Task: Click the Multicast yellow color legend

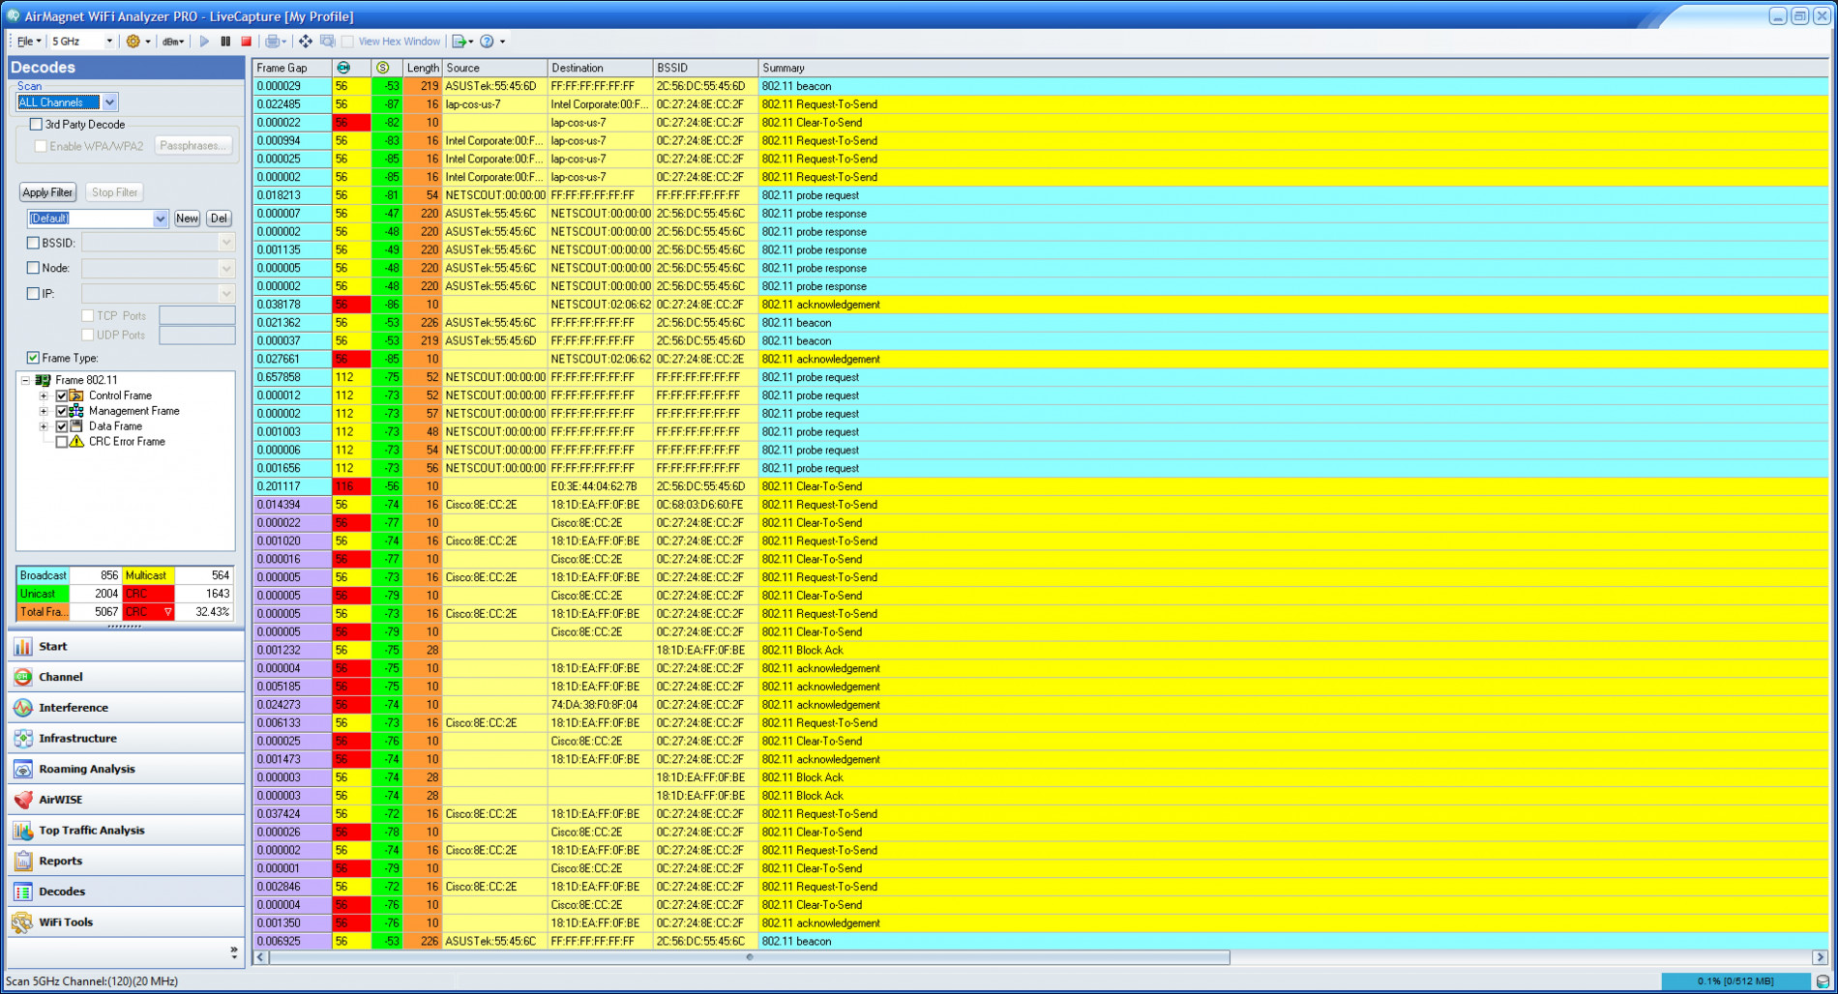Action: 146,576
